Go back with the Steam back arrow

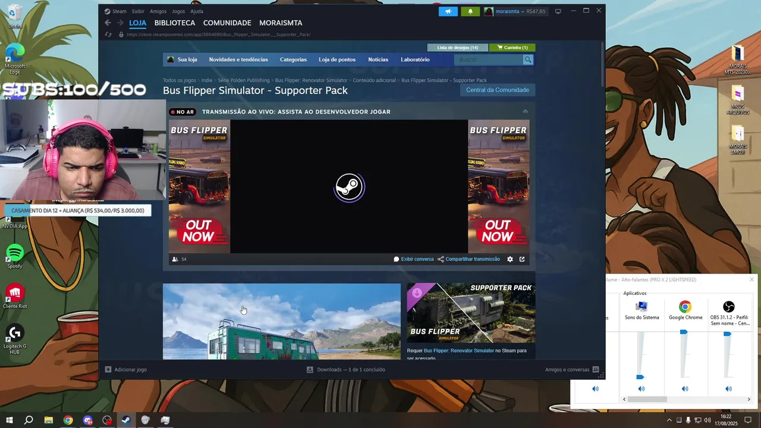coord(108,23)
